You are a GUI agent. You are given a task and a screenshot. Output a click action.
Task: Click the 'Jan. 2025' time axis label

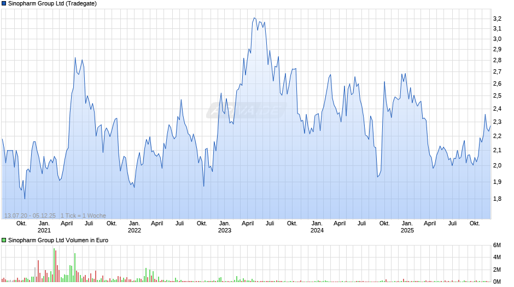click(407, 227)
